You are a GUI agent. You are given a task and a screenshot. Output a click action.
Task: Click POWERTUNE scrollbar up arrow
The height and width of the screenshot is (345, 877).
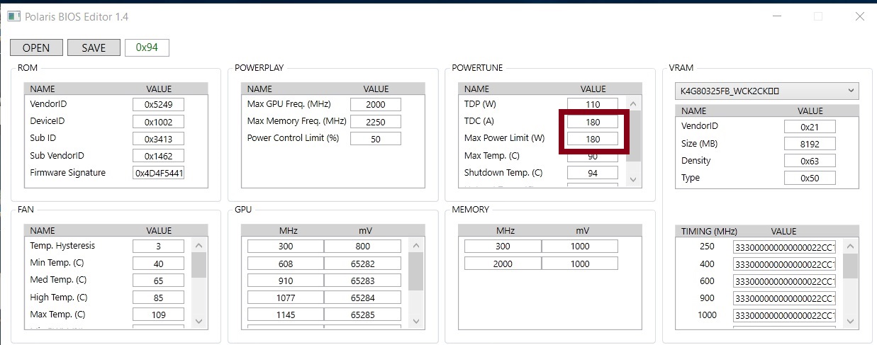coord(634,104)
